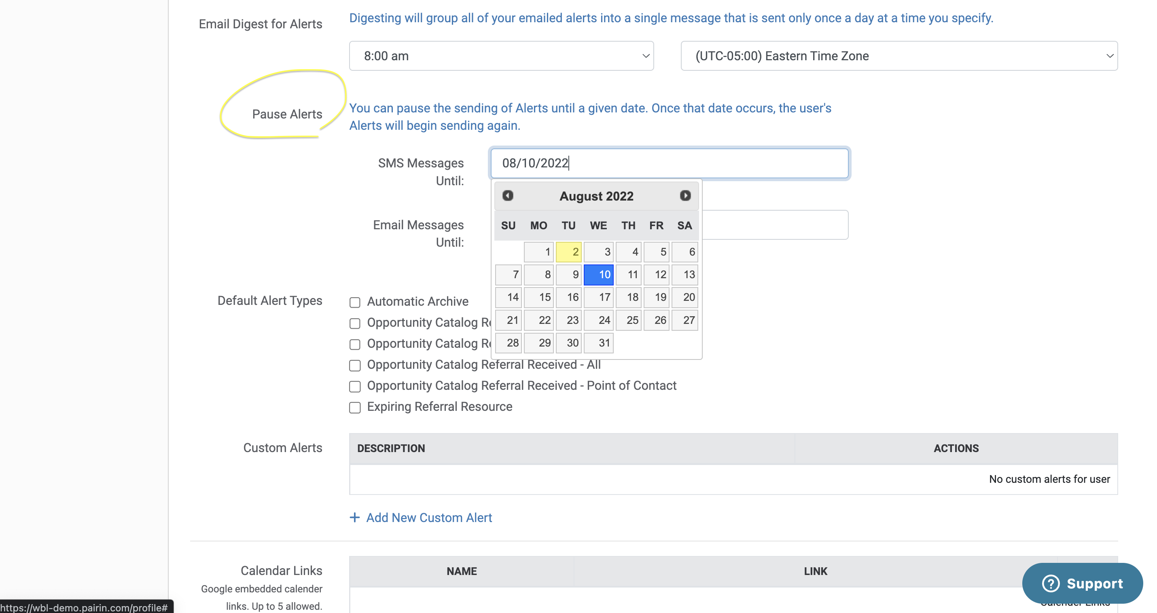This screenshot has width=1157, height=613.
Task: Check Expiring Referral Resource option
Action: [355, 407]
